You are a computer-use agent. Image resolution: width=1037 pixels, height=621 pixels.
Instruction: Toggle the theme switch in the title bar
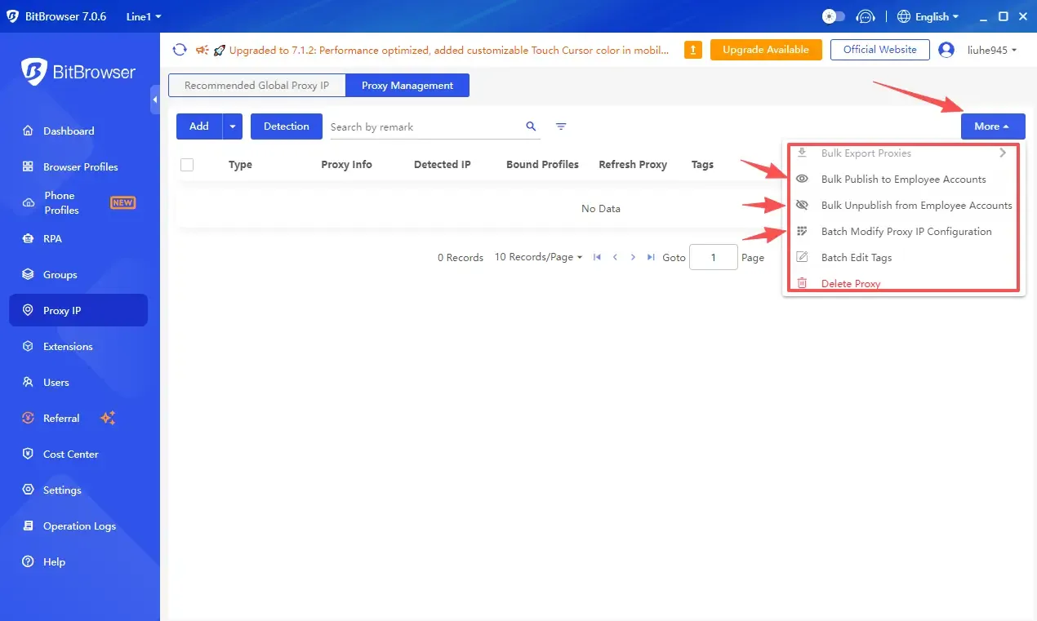click(833, 16)
